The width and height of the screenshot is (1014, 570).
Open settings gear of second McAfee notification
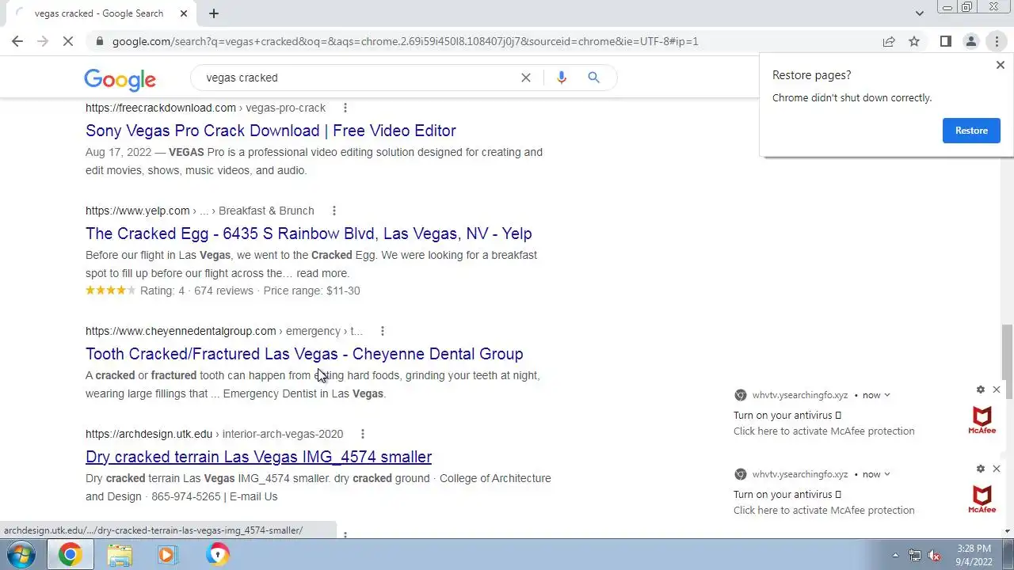tap(981, 469)
